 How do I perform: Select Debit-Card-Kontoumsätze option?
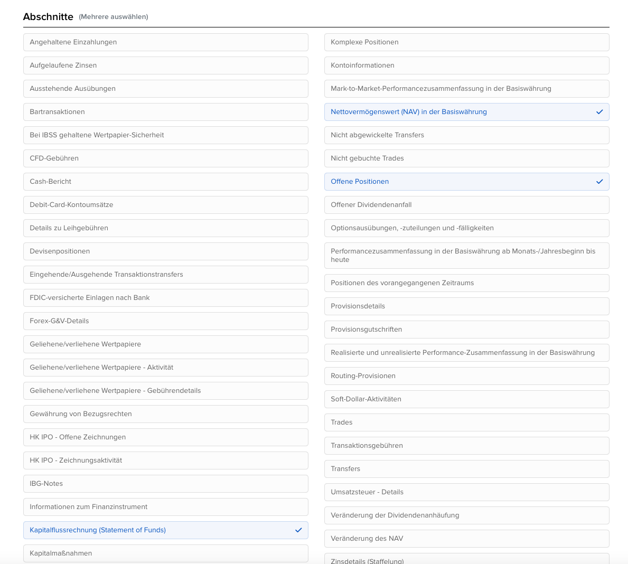166,205
